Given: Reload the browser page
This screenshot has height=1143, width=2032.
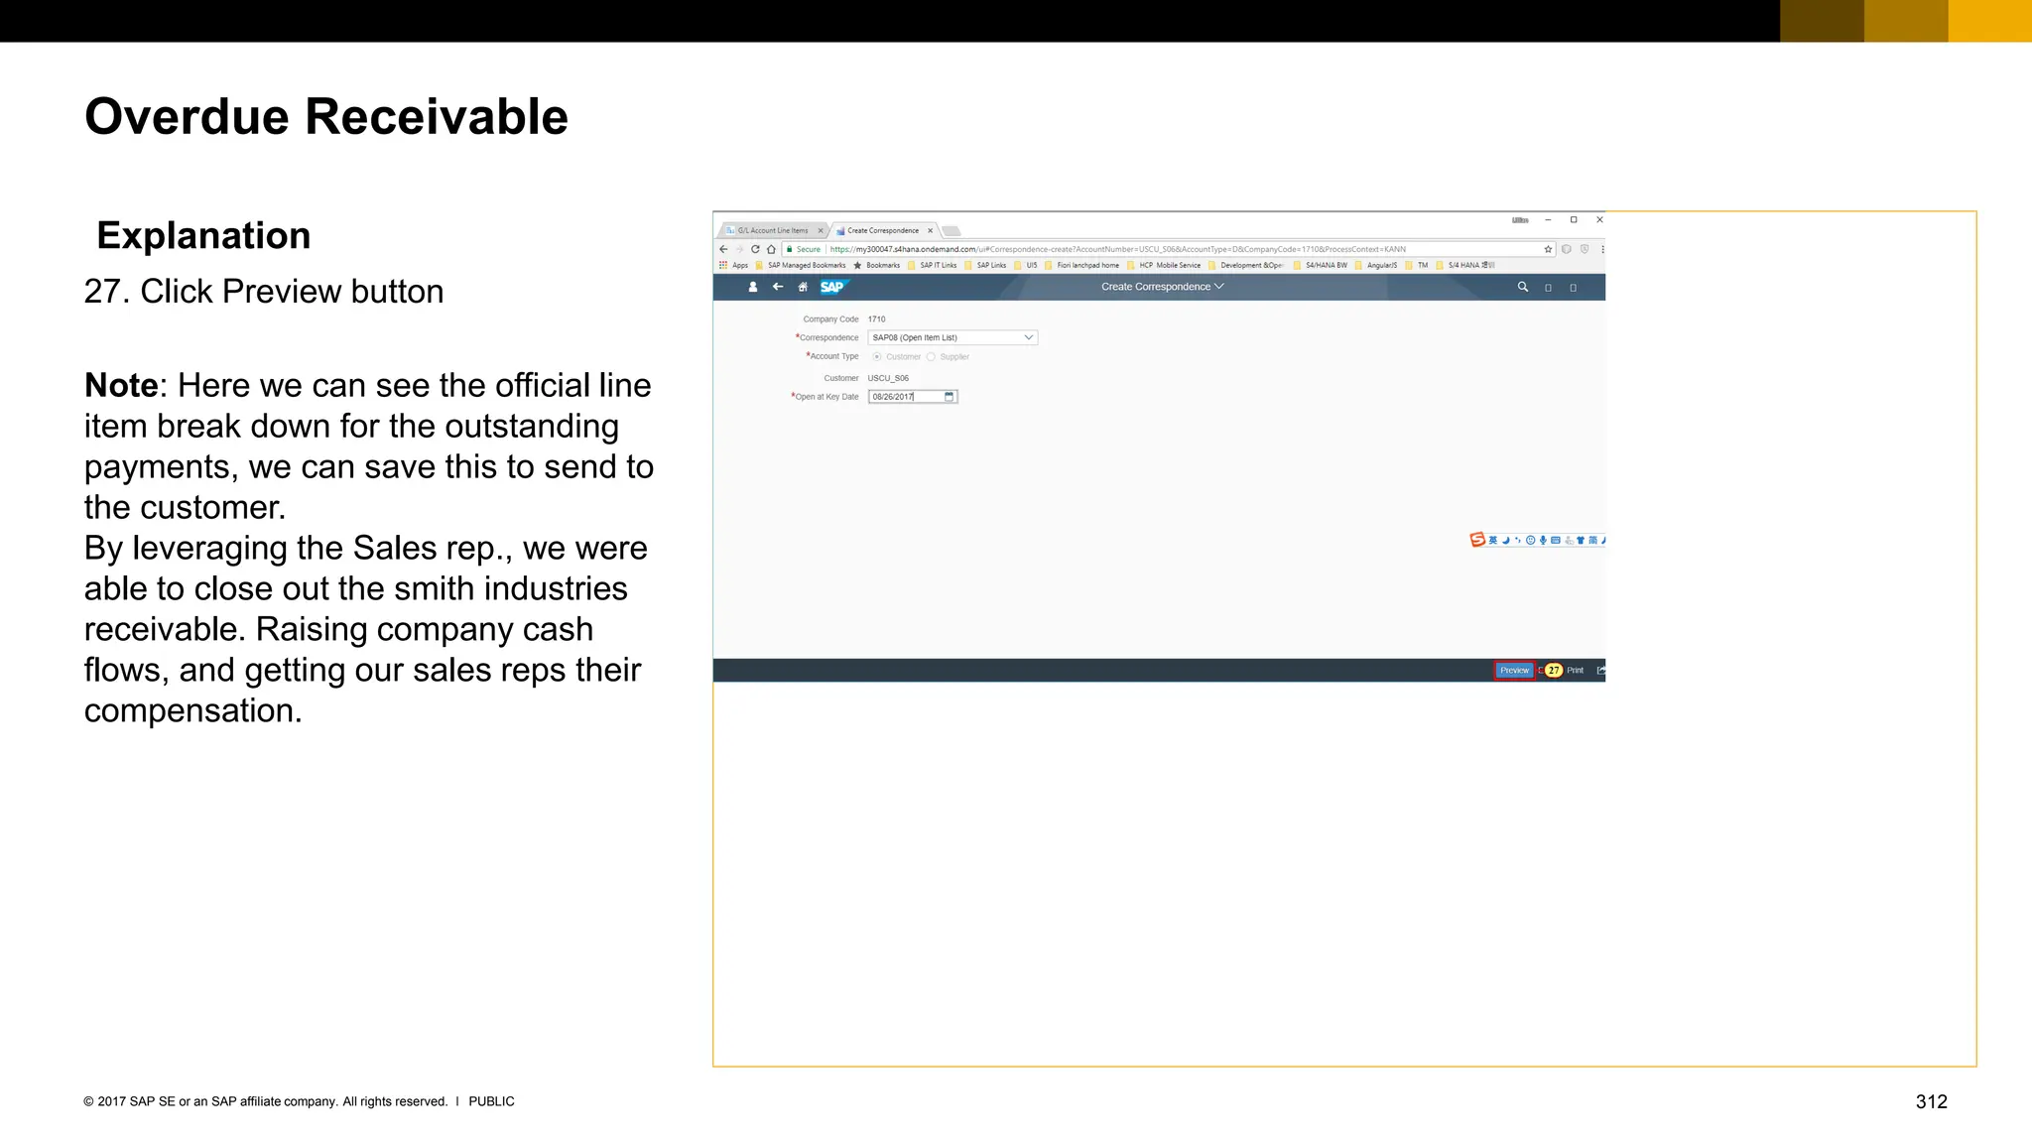Looking at the screenshot, I should [x=755, y=249].
